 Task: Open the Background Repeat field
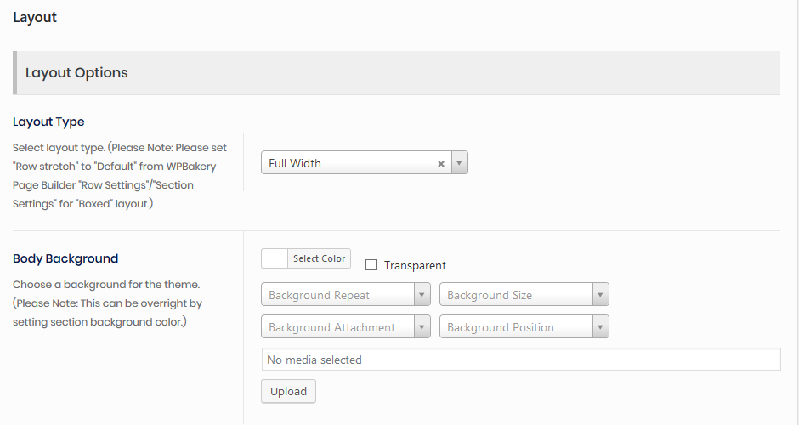click(x=337, y=295)
